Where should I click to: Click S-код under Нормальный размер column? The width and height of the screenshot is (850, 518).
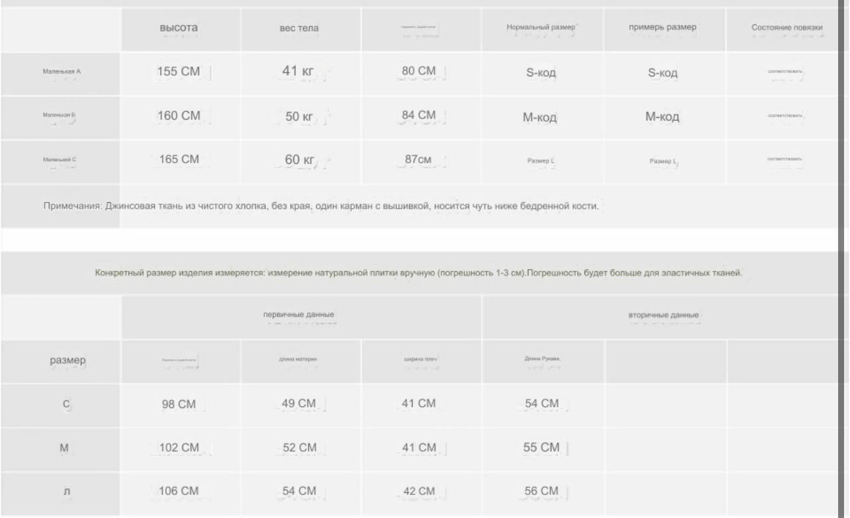tap(542, 73)
